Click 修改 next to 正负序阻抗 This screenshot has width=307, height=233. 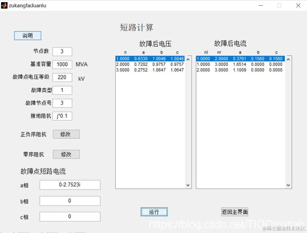66,134
